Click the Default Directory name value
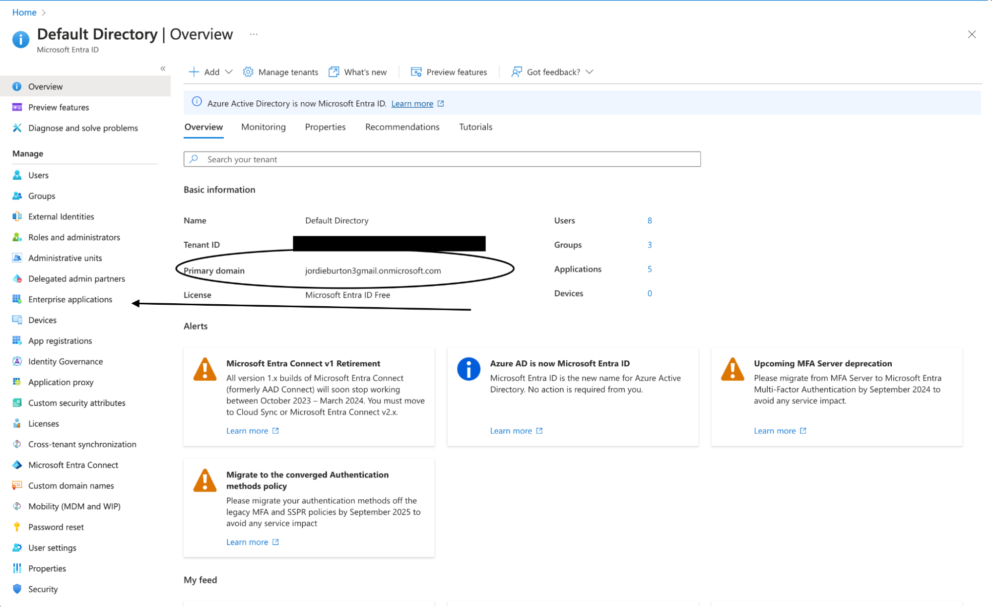 tap(336, 220)
